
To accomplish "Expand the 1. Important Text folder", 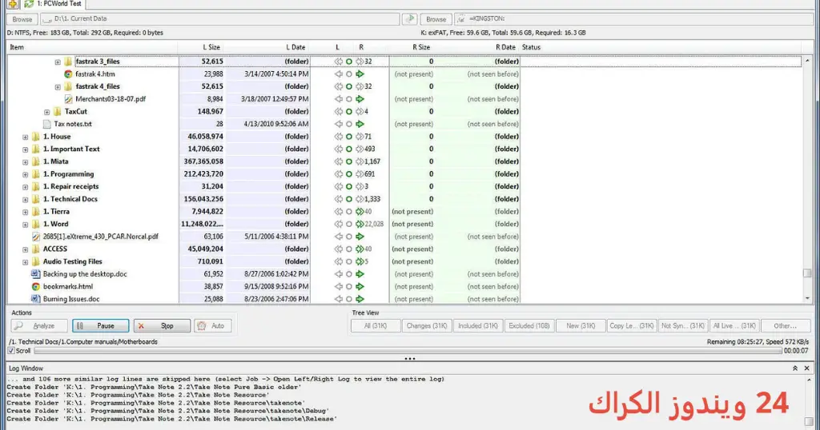I will (25, 149).
